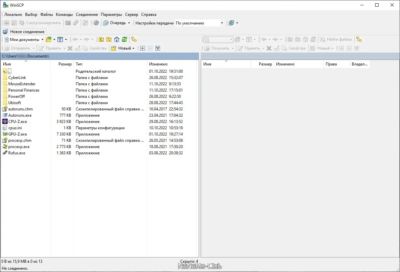Click the CPU-Z.exe file icon
The image size is (400, 272).
click(x=5, y=122)
